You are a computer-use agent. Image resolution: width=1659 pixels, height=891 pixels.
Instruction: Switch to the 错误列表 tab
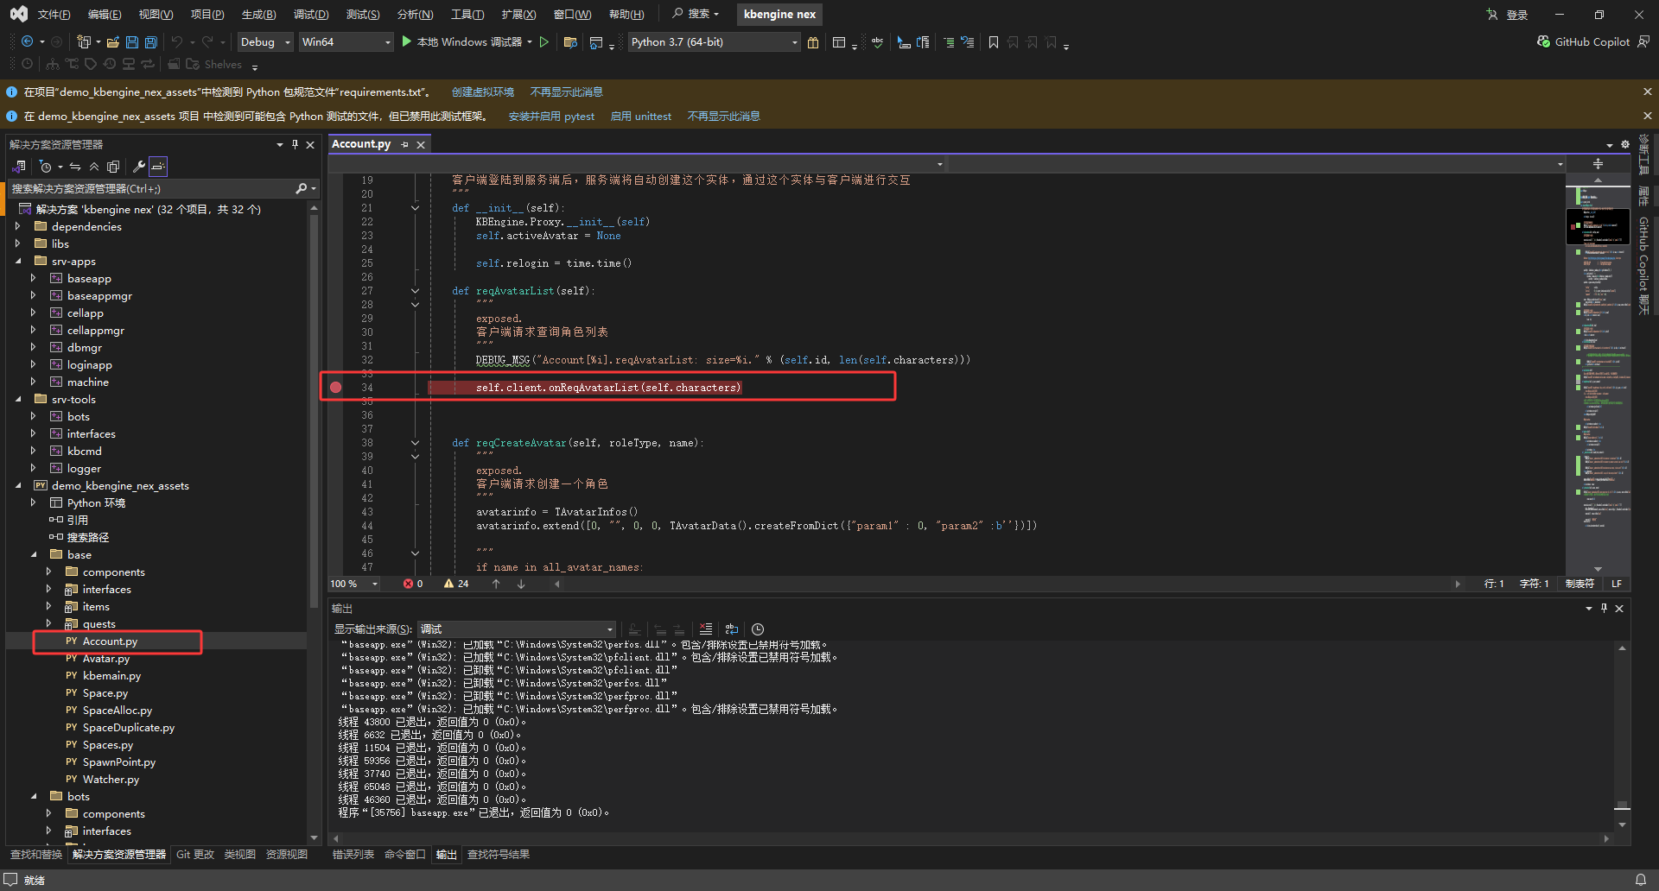tap(353, 855)
